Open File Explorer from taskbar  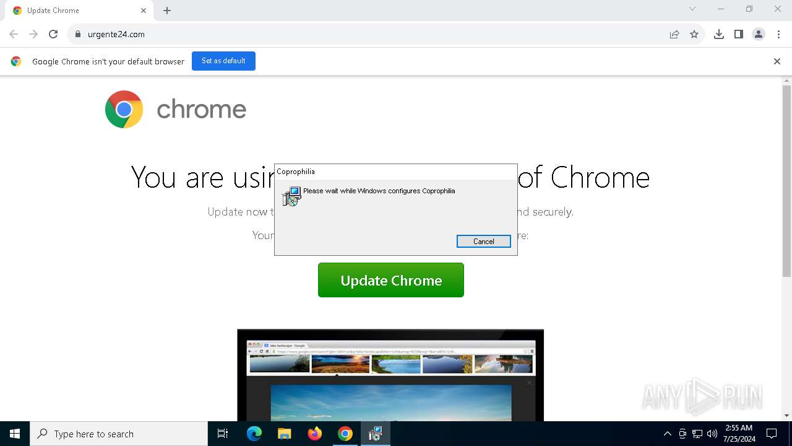284,434
